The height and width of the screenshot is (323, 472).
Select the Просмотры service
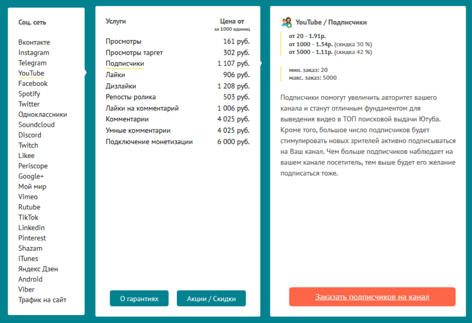click(123, 41)
